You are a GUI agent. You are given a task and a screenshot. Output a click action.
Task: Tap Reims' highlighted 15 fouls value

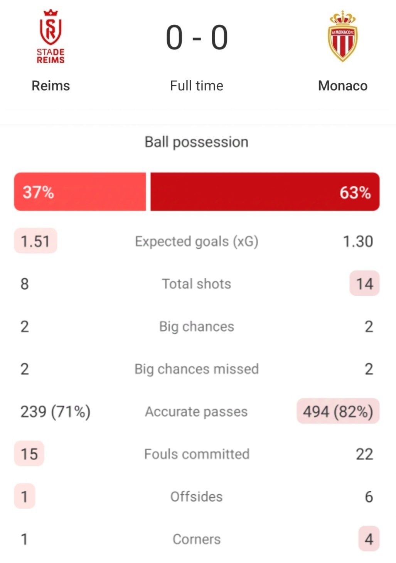pos(29,453)
